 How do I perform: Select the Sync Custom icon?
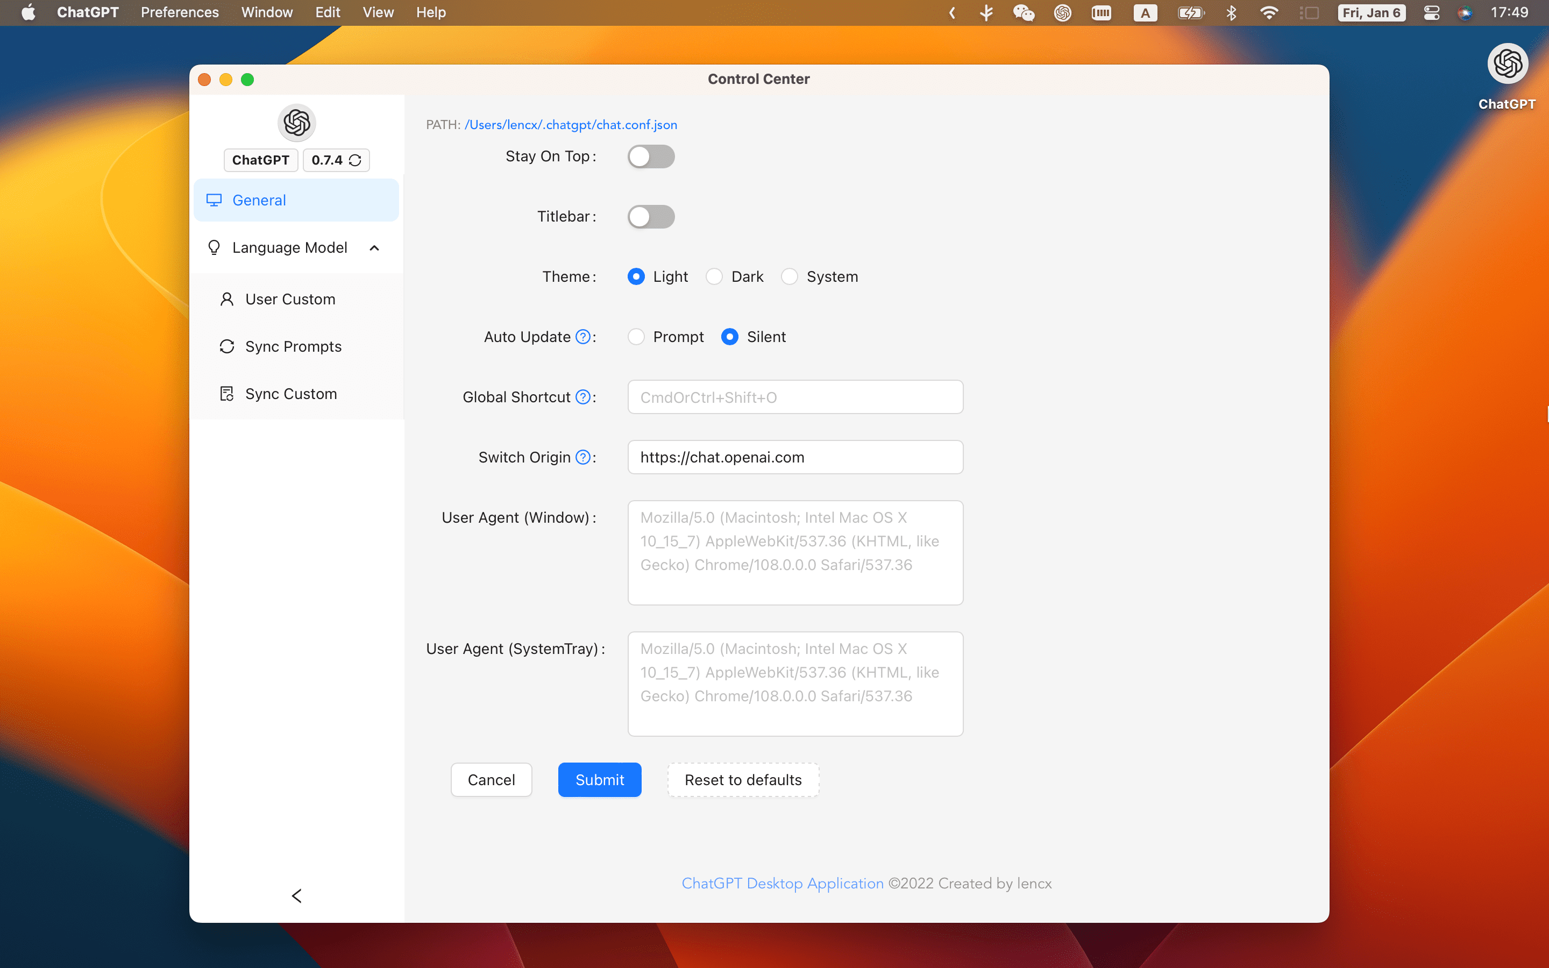point(226,393)
